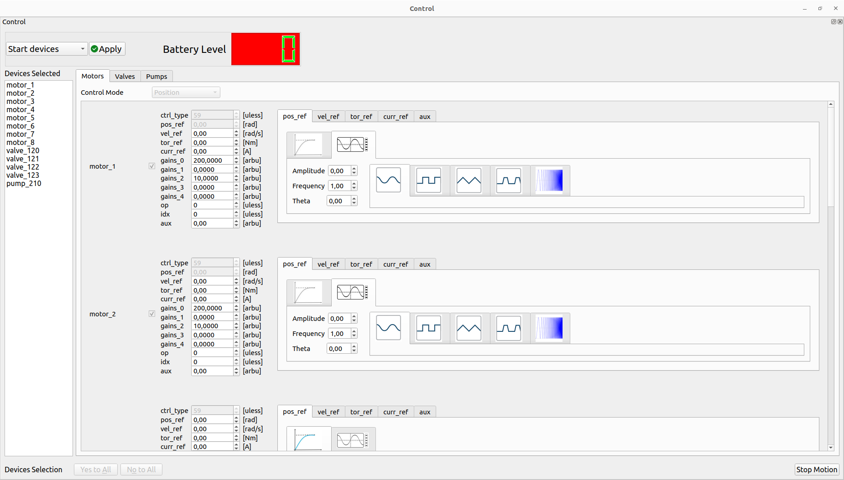844x480 pixels.
Task: Click motor_2 waveform progress bar
Action: coord(587,350)
